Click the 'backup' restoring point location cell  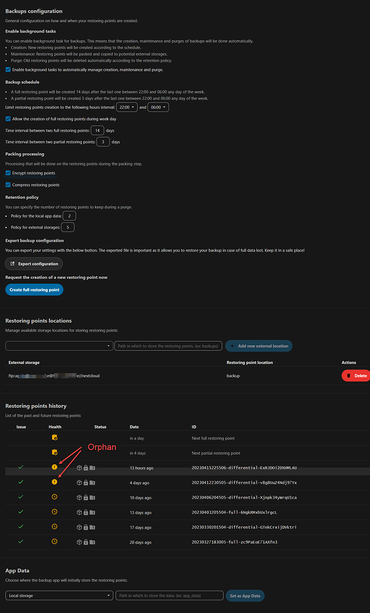click(x=233, y=375)
